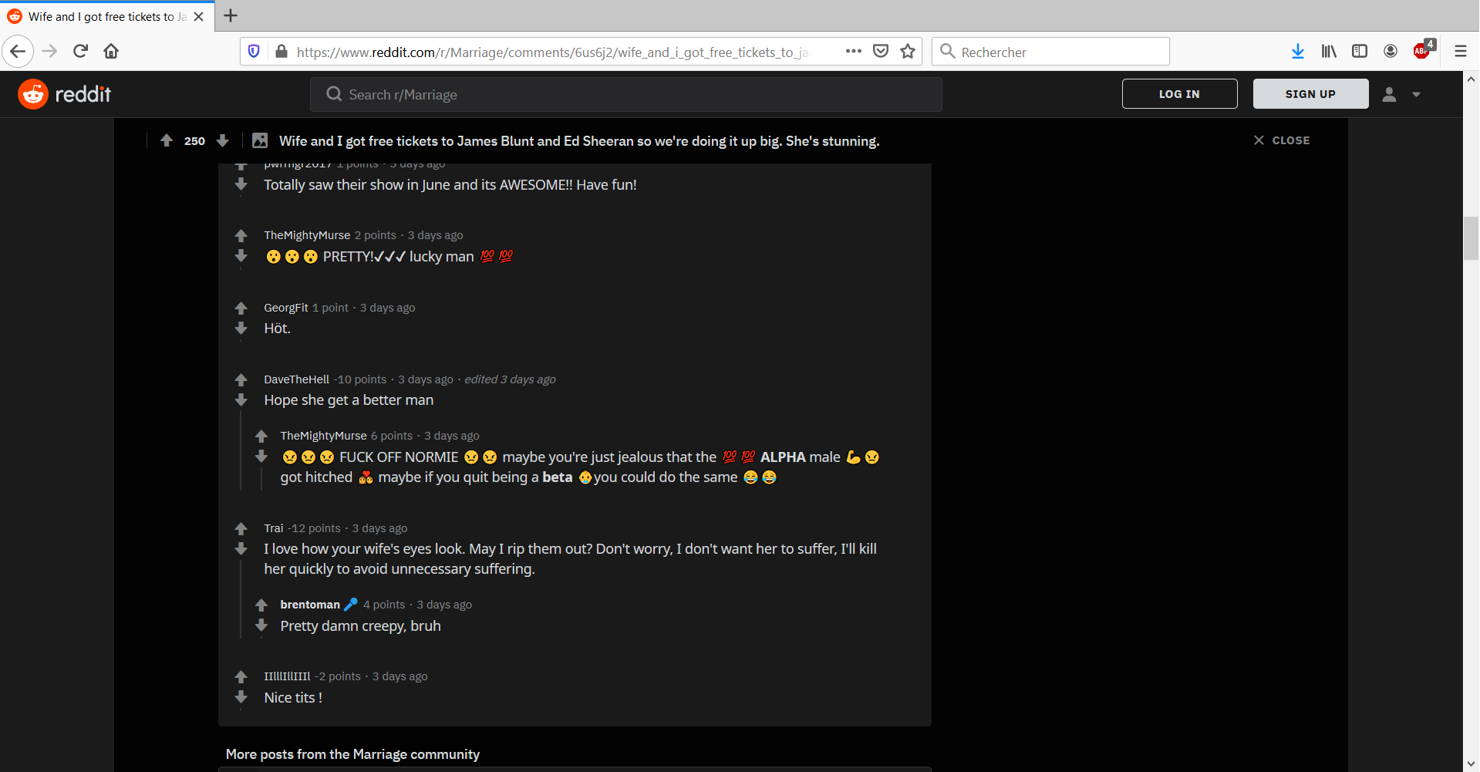The height and width of the screenshot is (772, 1480).
Task: Open the Firefox library icon
Action: tap(1329, 52)
